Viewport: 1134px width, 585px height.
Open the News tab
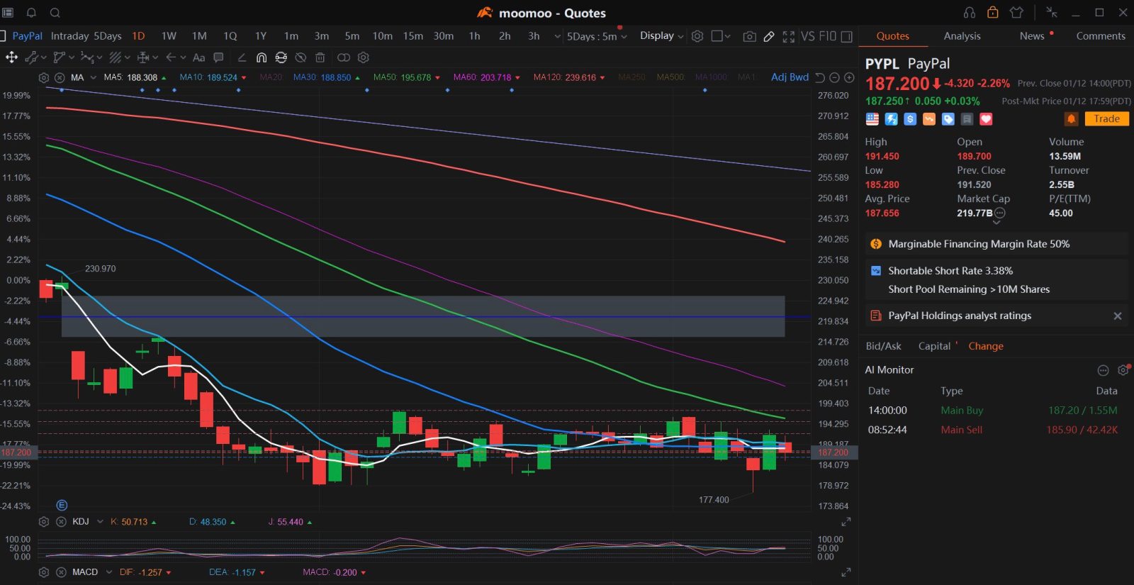(1032, 36)
